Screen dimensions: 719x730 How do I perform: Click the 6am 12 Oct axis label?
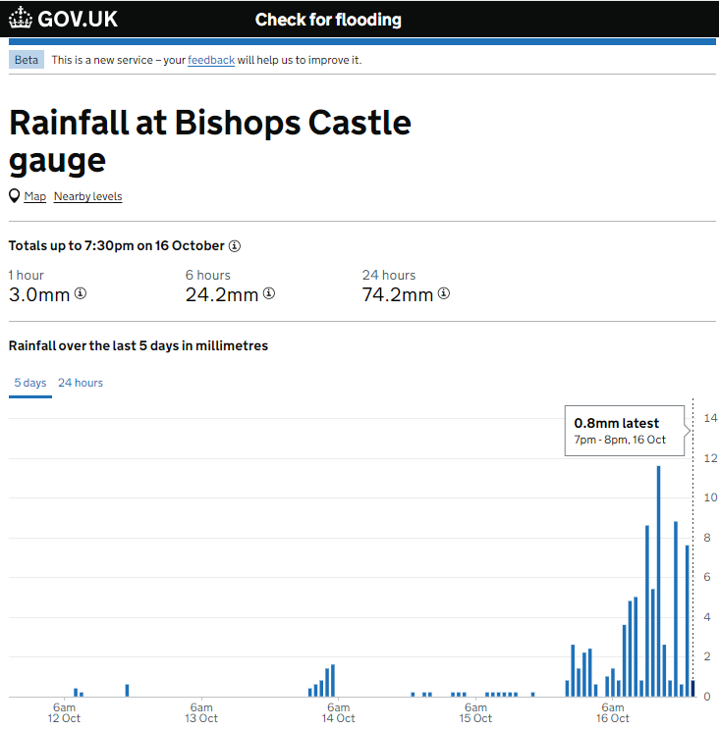pos(64,712)
